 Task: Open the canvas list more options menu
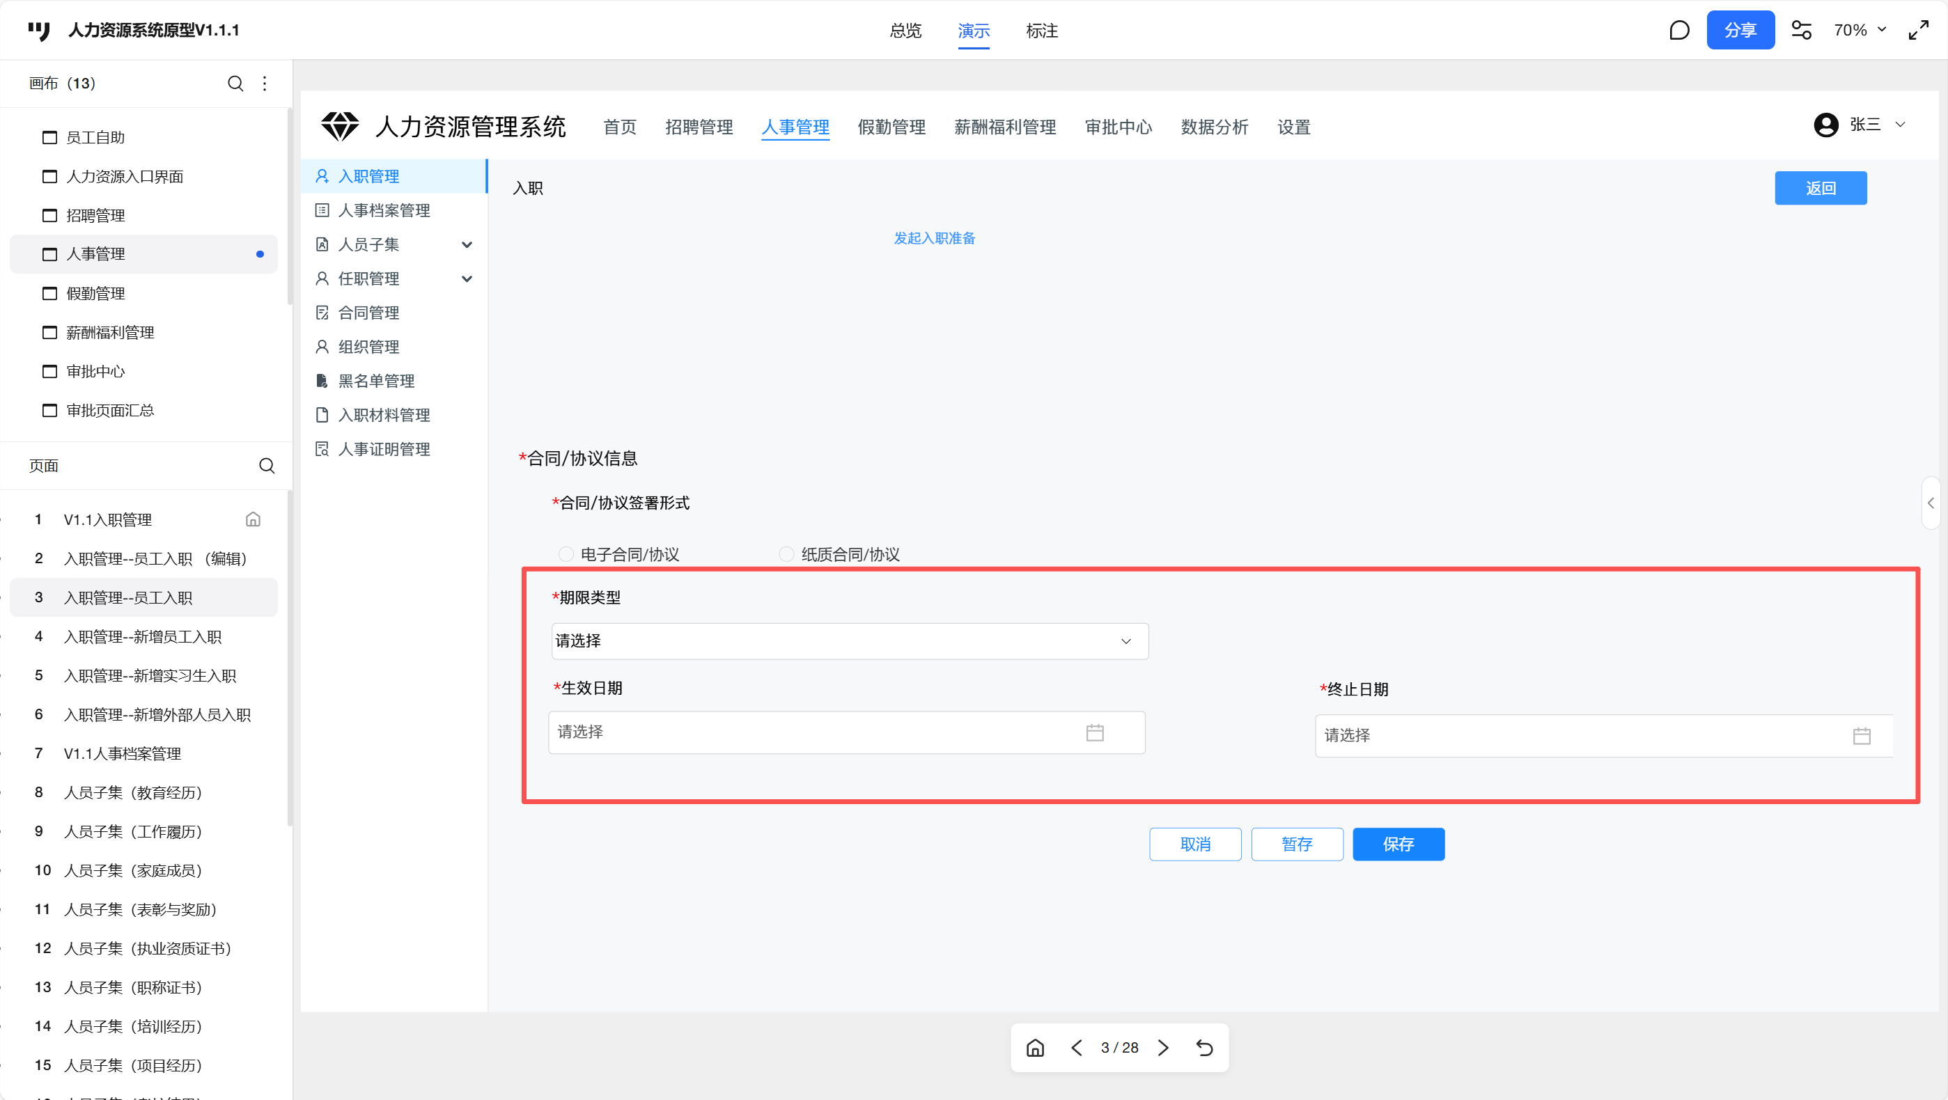coord(265,83)
